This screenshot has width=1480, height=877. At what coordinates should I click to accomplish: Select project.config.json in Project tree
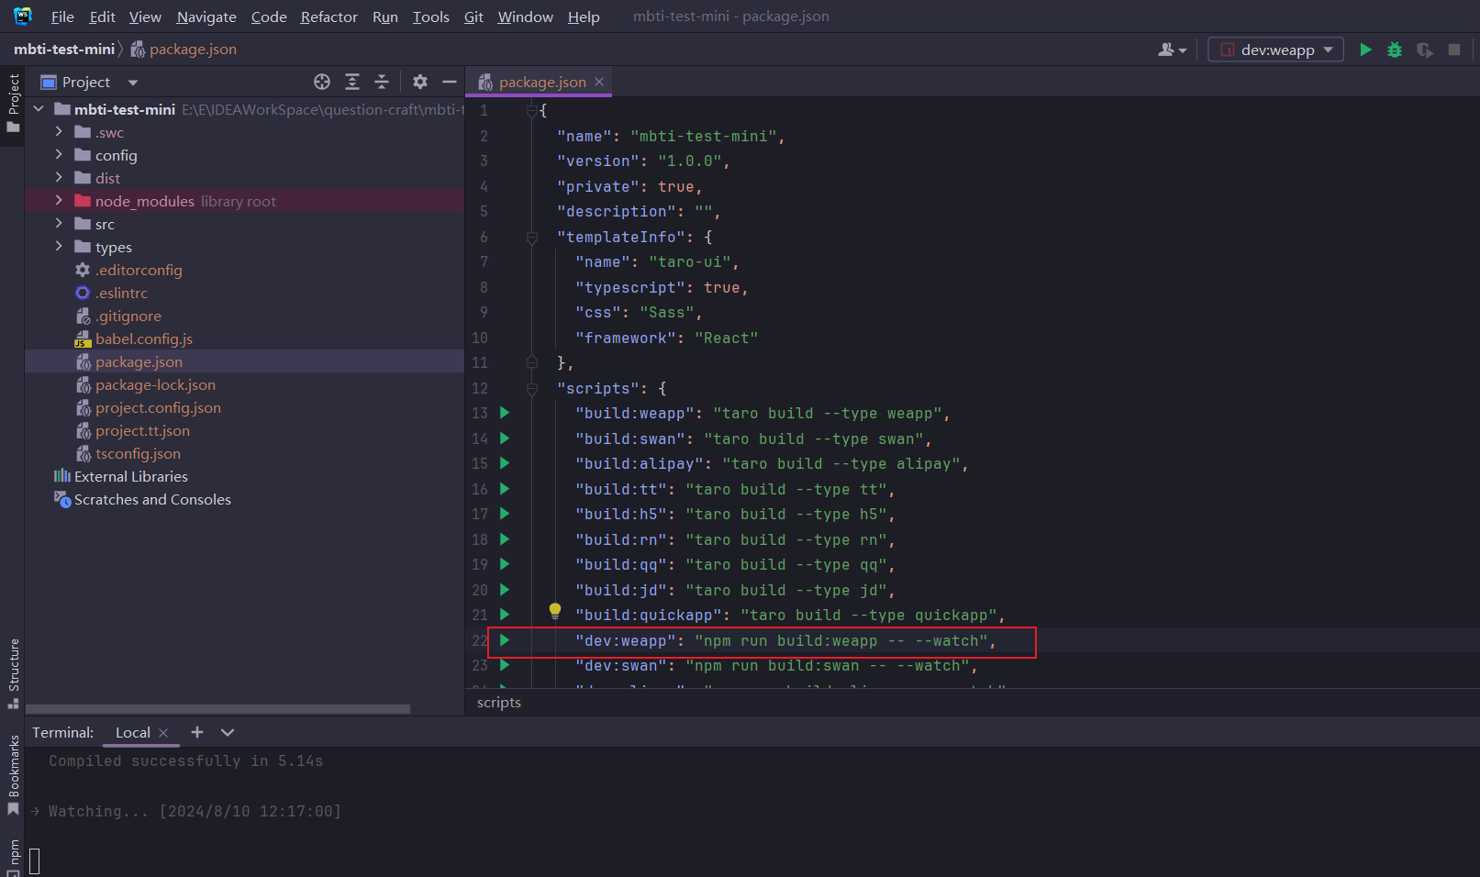[158, 407]
